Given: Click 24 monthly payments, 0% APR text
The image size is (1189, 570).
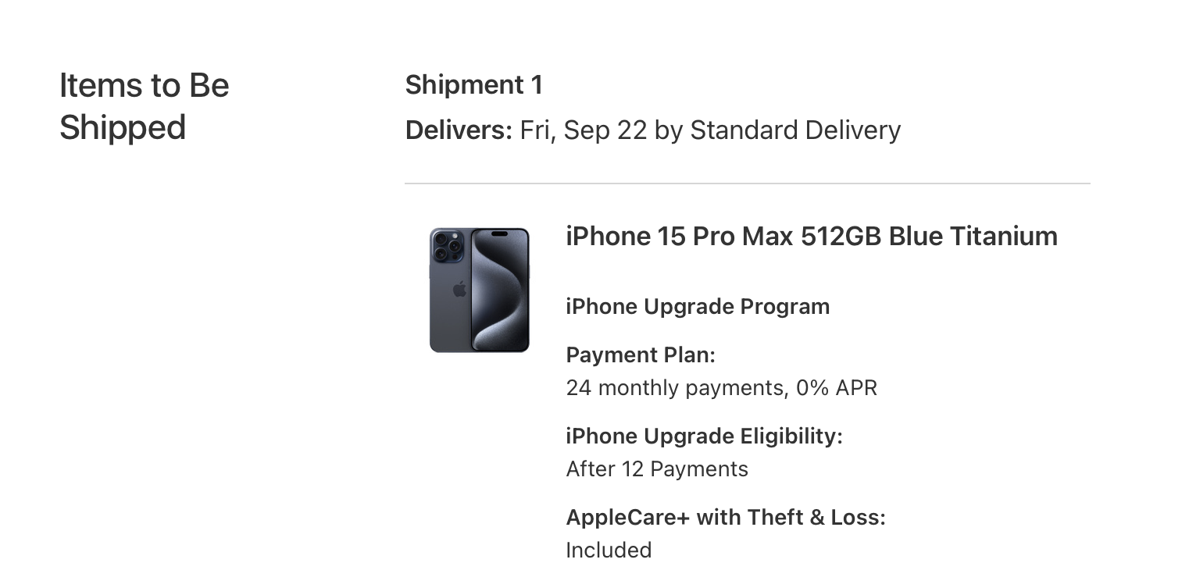Looking at the screenshot, I should click(x=722, y=388).
